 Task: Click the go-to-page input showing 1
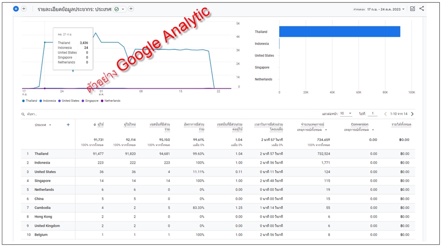(373, 113)
